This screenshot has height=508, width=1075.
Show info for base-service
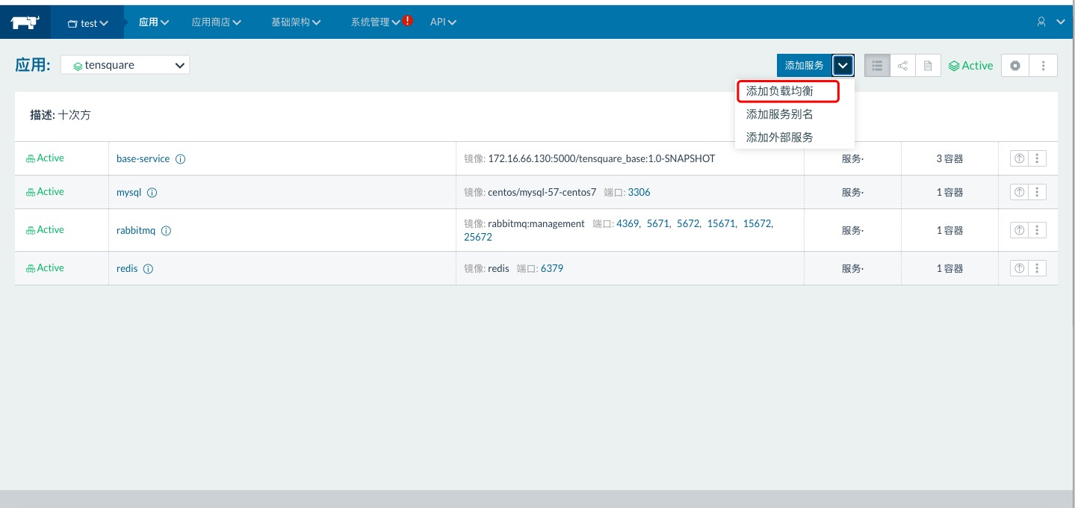181,159
